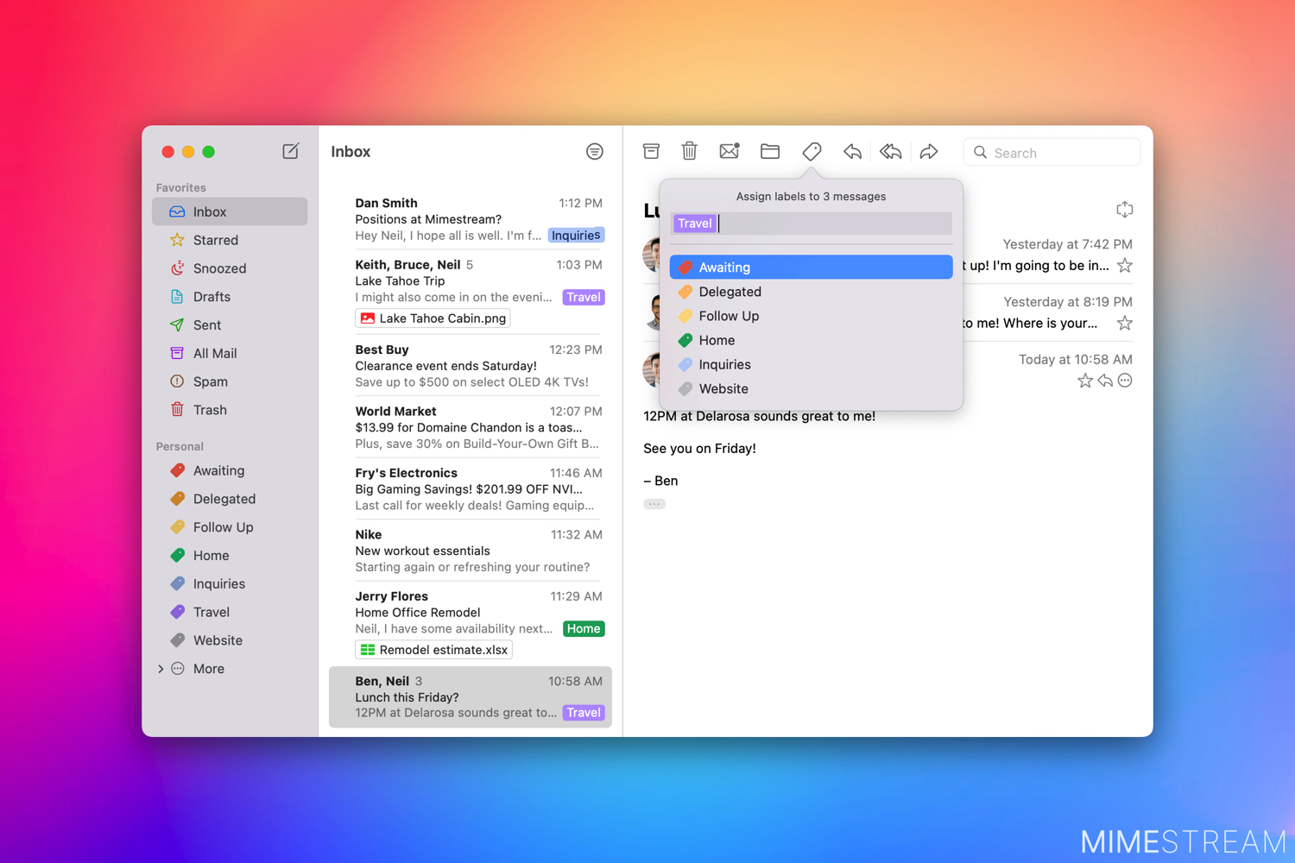Click the move to folder icon
The width and height of the screenshot is (1295, 863).
click(770, 152)
